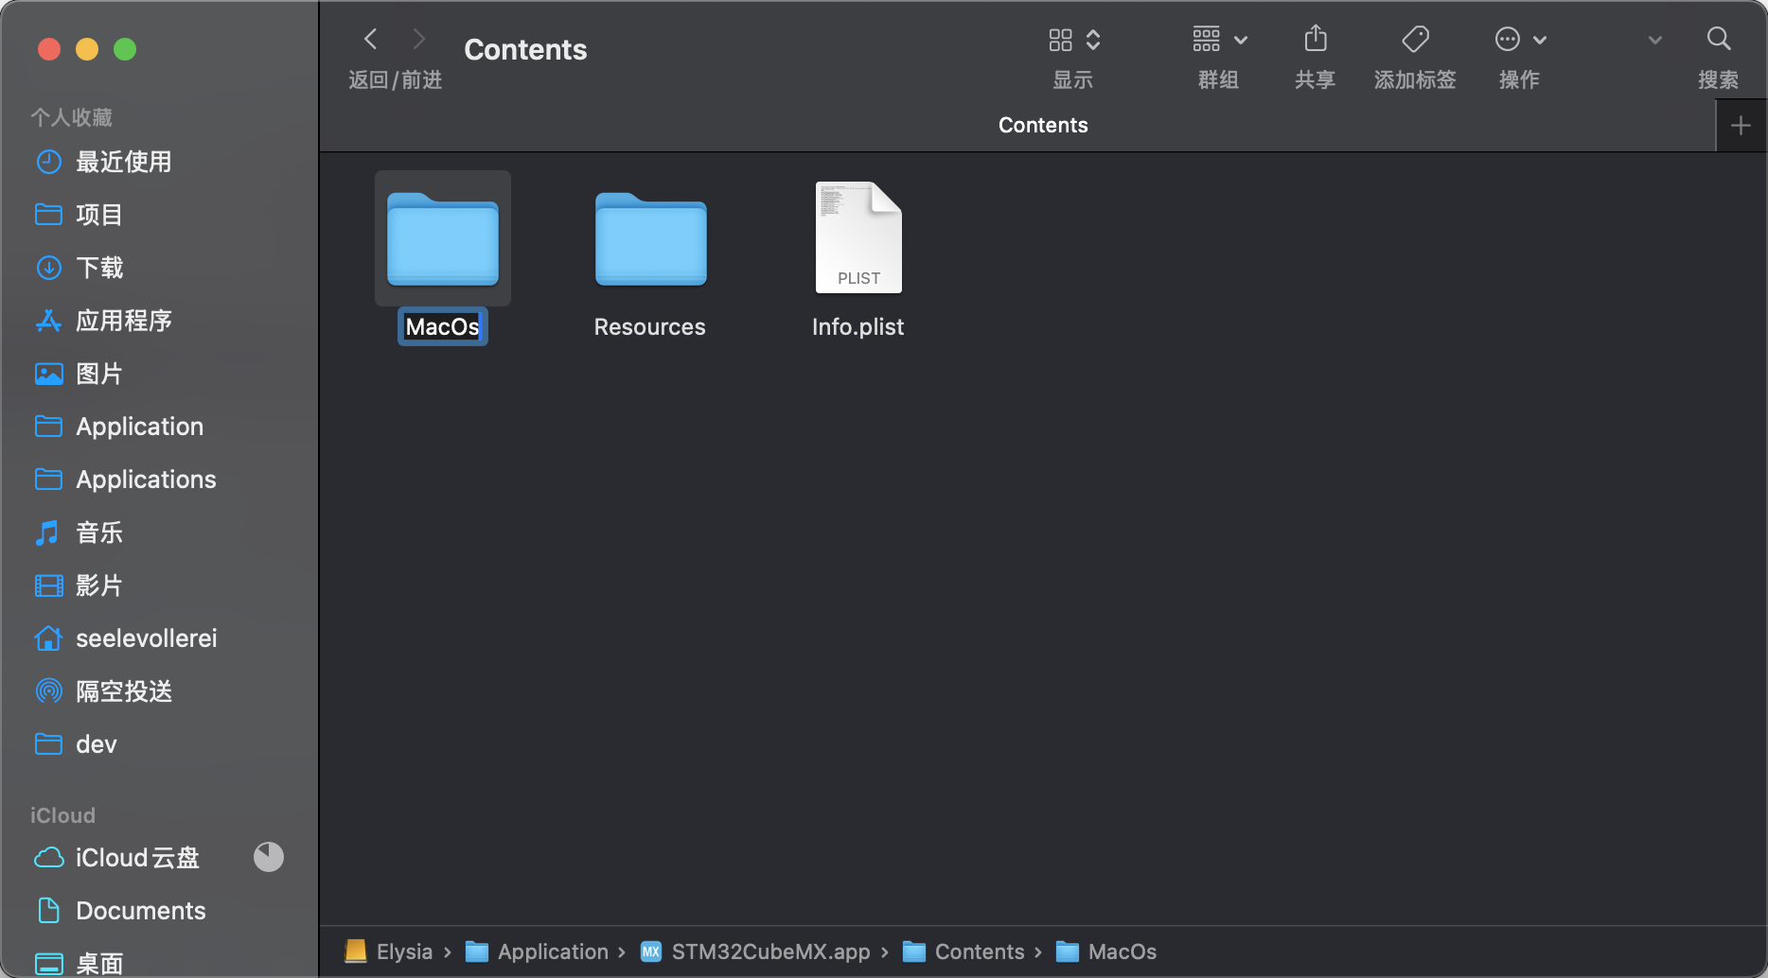Viewport: 1768px width, 978px height.
Task: Add a new Finder tab
Action: pyautogui.click(x=1740, y=126)
